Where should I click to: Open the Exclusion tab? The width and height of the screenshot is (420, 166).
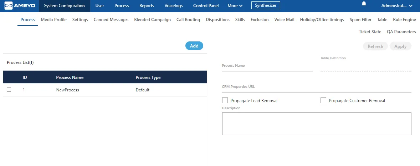260,20
